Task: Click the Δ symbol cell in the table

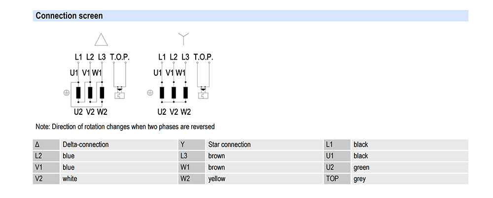Action: [46, 145]
